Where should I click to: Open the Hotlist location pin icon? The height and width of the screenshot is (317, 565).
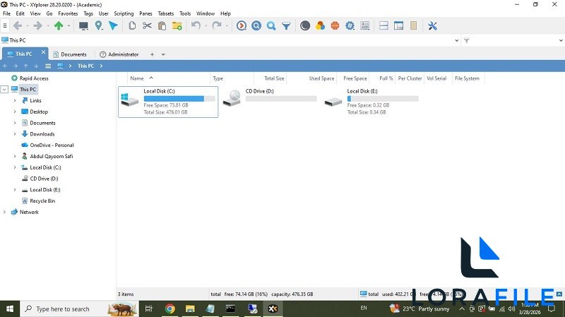point(98,25)
